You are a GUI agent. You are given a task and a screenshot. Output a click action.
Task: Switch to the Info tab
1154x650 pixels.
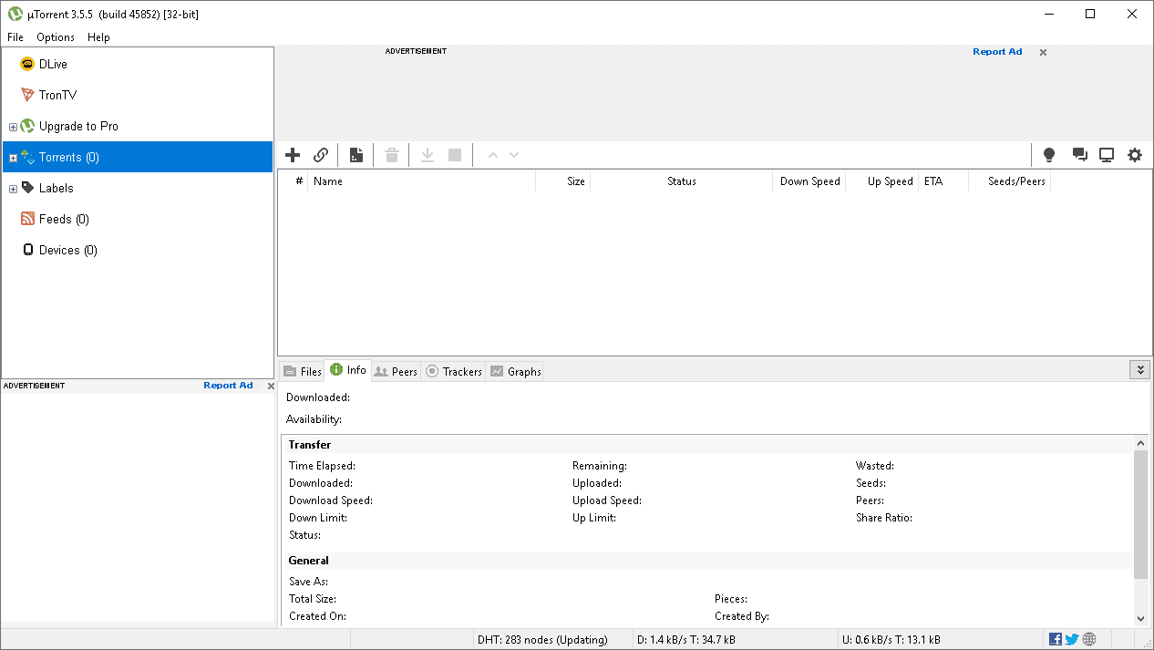click(x=347, y=369)
